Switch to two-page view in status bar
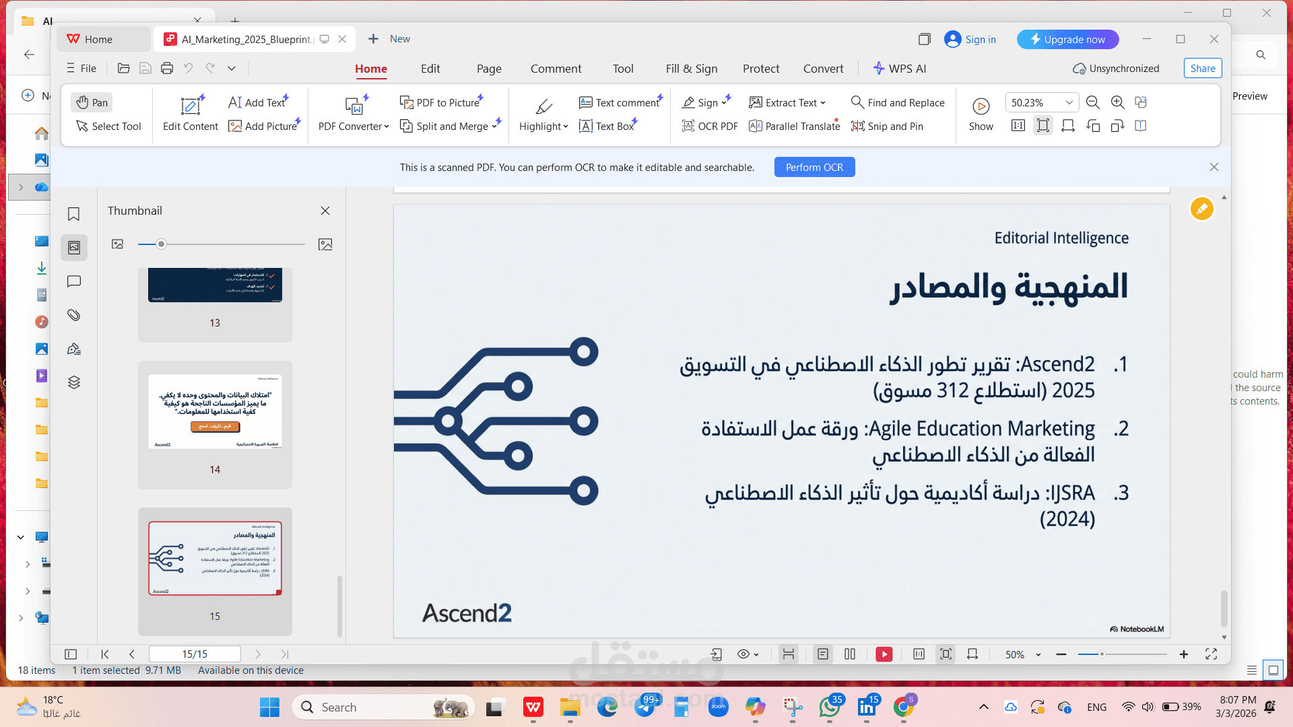 point(850,654)
